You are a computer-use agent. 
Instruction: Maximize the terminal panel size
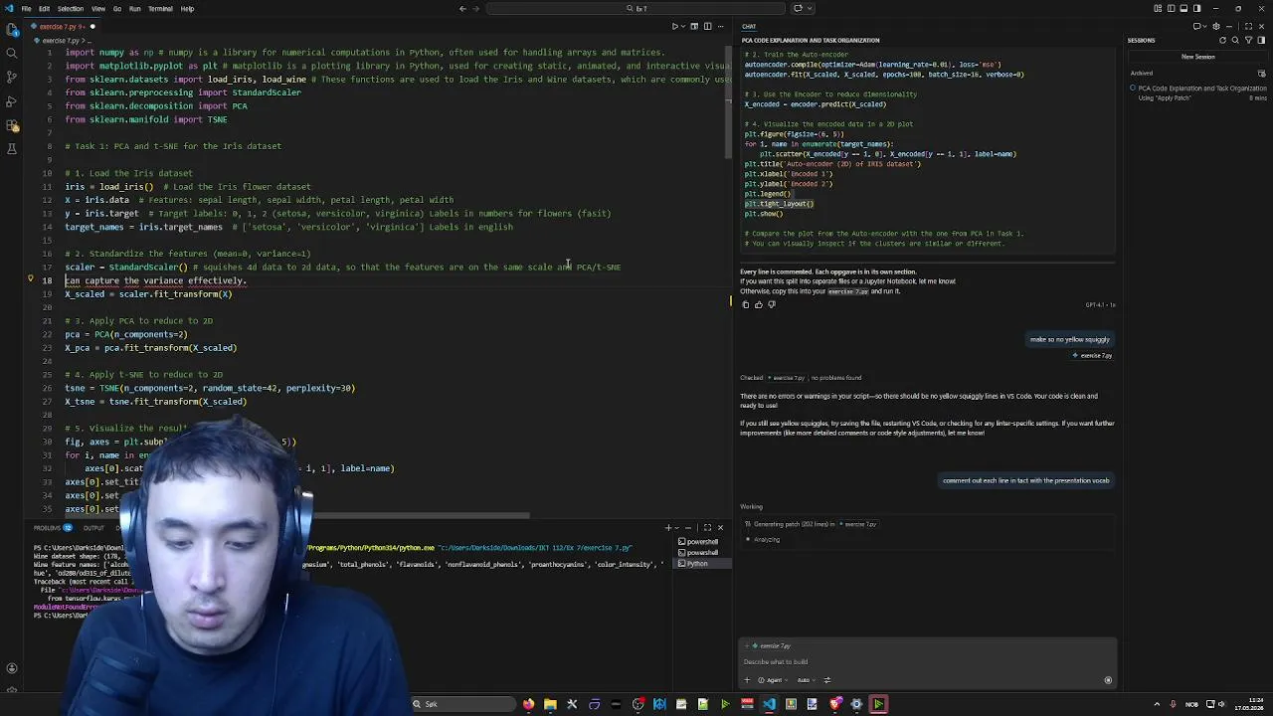(707, 528)
